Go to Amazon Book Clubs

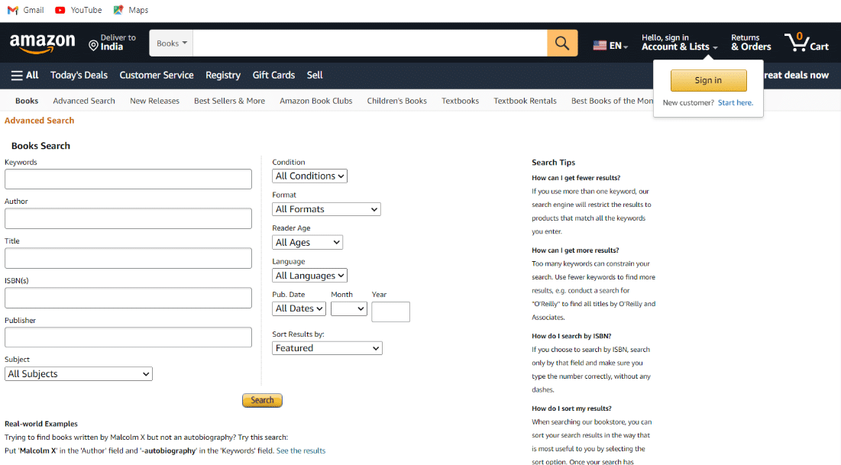pos(316,101)
